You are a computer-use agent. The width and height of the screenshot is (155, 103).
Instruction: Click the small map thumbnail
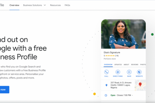140,85
